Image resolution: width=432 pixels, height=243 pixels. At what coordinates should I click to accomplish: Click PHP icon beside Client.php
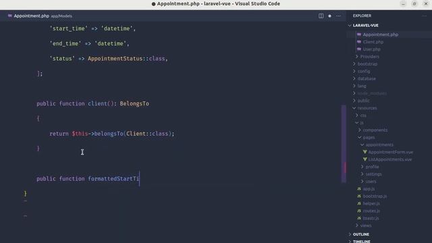click(x=359, y=42)
